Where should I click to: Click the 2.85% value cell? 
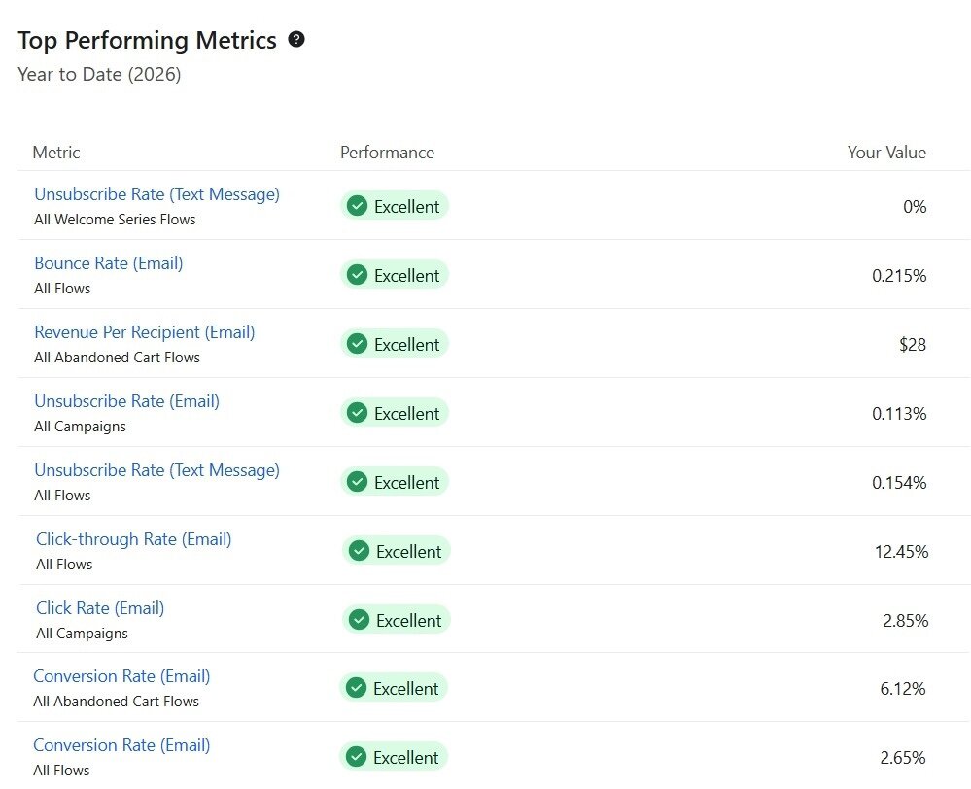pyautogui.click(x=905, y=621)
